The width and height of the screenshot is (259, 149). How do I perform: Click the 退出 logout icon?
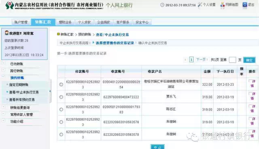pyautogui.click(x=245, y=4)
